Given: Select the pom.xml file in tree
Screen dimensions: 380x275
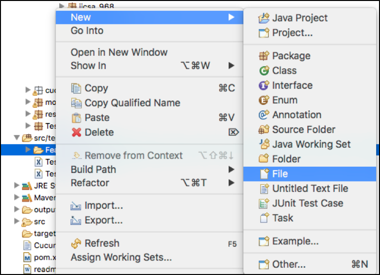Looking at the screenshot, I should tap(39, 258).
